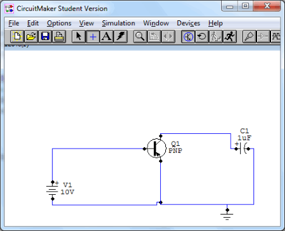
Task: Click the Rotate 90 toolbar icon
Action: click(154, 37)
